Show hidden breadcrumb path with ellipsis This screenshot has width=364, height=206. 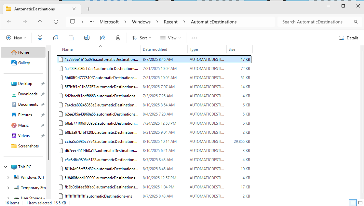(x=92, y=22)
